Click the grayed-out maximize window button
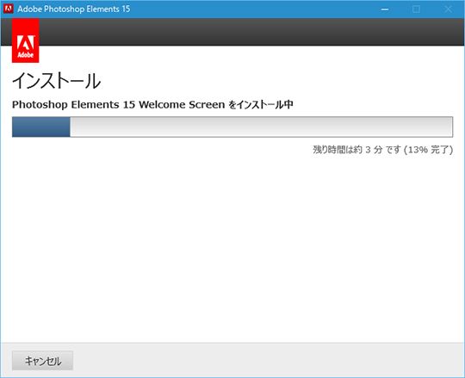This screenshot has height=378, width=465. 417,9
